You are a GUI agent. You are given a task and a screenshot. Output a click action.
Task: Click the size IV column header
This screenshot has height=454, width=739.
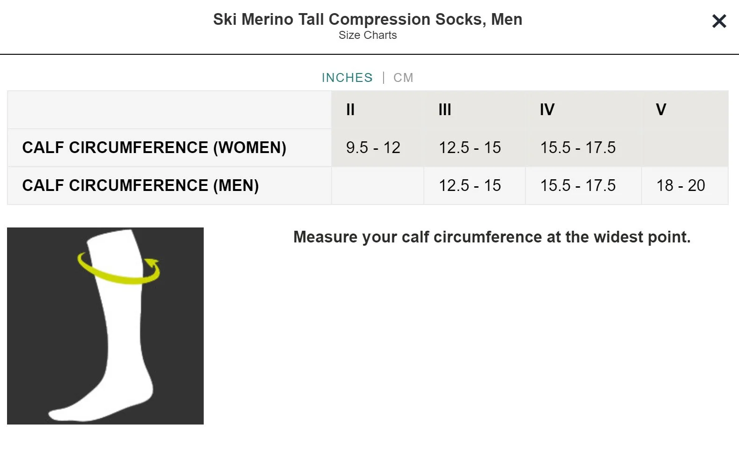click(583, 110)
